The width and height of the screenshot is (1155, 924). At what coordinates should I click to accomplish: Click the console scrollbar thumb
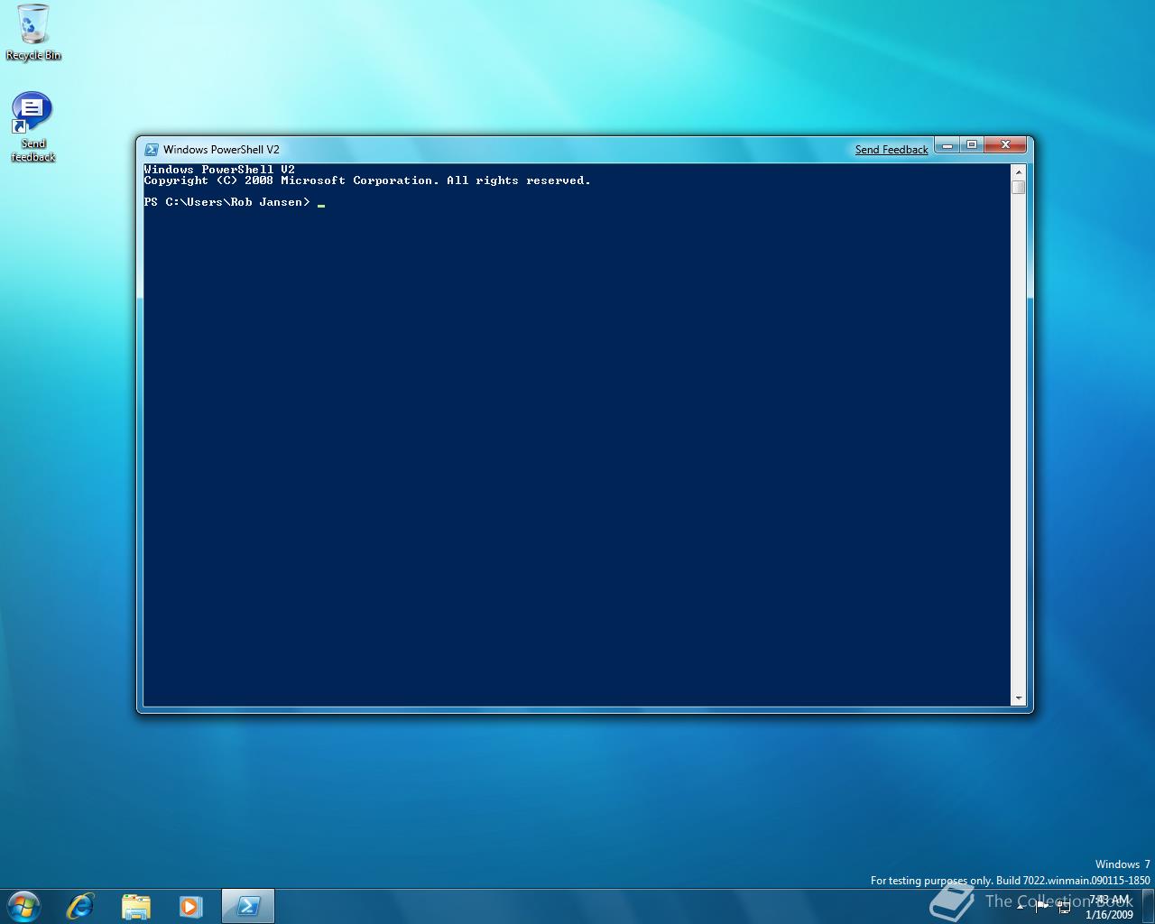1019,188
